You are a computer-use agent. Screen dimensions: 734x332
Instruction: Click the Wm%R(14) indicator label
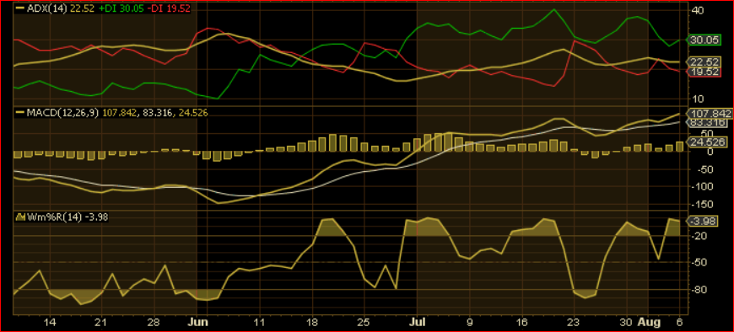tap(54, 217)
